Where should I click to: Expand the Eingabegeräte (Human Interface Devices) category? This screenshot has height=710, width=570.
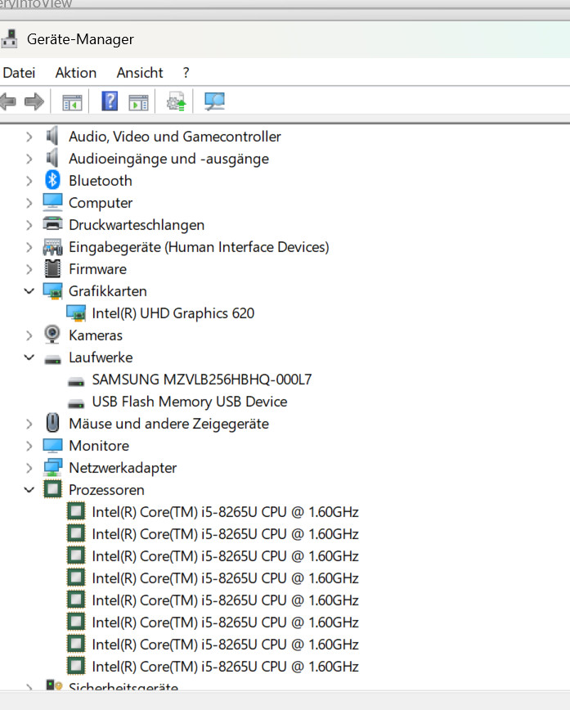click(x=29, y=247)
